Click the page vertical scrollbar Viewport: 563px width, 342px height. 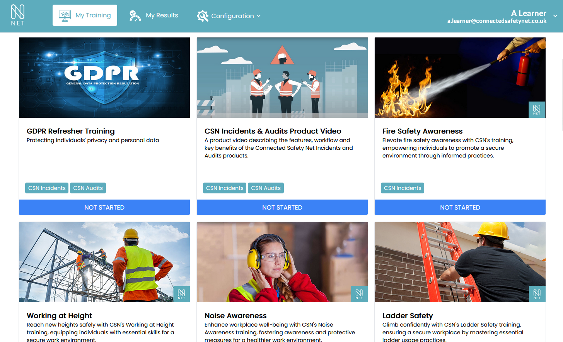click(x=562, y=95)
